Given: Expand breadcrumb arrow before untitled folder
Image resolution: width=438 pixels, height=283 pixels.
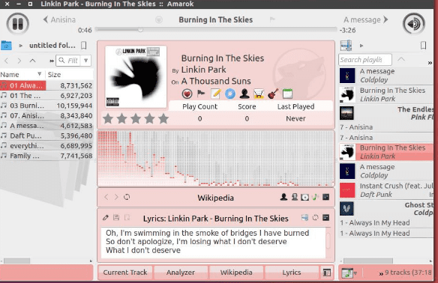Looking at the screenshot, I should (x=21, y=46).
